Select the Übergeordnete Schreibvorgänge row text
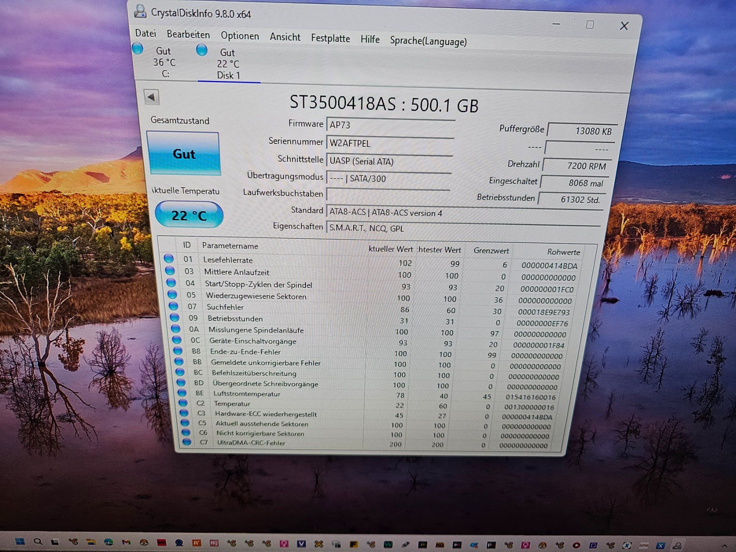 click(x=265, y=384)
